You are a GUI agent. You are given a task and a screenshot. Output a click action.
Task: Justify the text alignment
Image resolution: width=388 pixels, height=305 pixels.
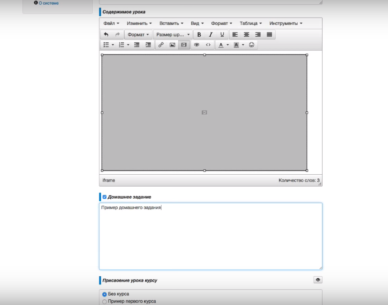pyautogui.click(x=269, y=34)
